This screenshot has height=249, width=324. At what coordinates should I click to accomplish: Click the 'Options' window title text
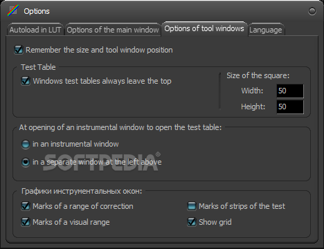37,11
